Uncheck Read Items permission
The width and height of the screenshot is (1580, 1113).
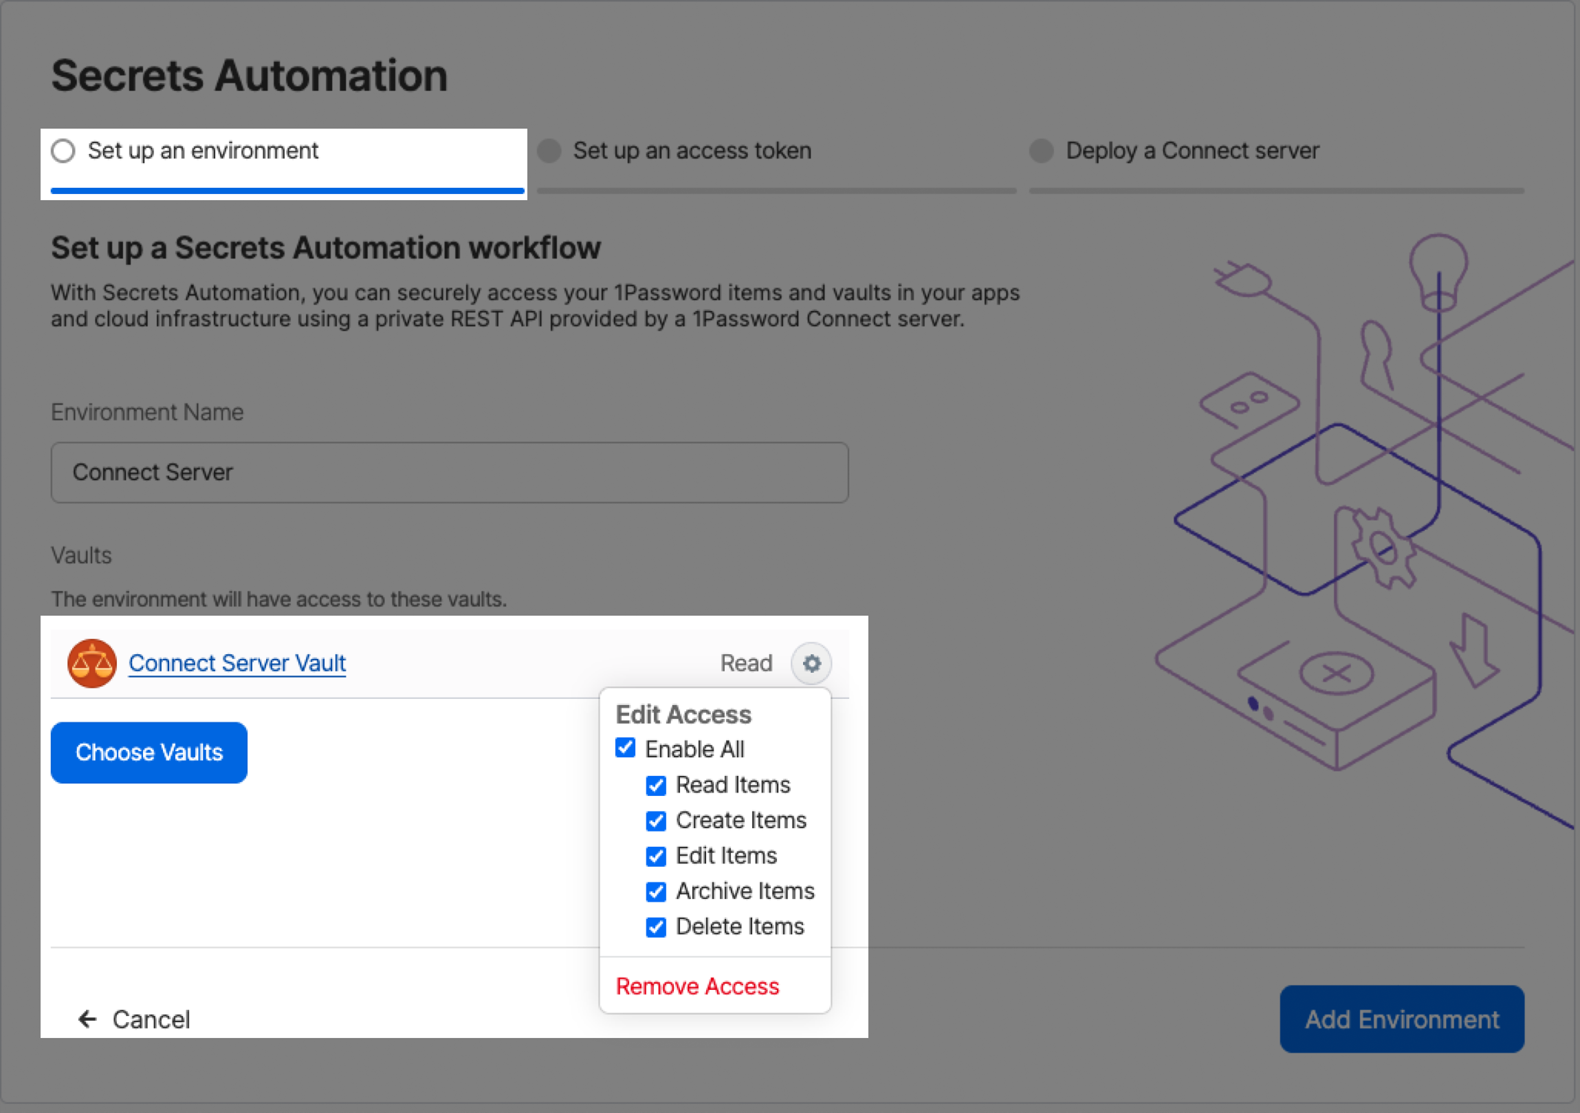[656, 786]
